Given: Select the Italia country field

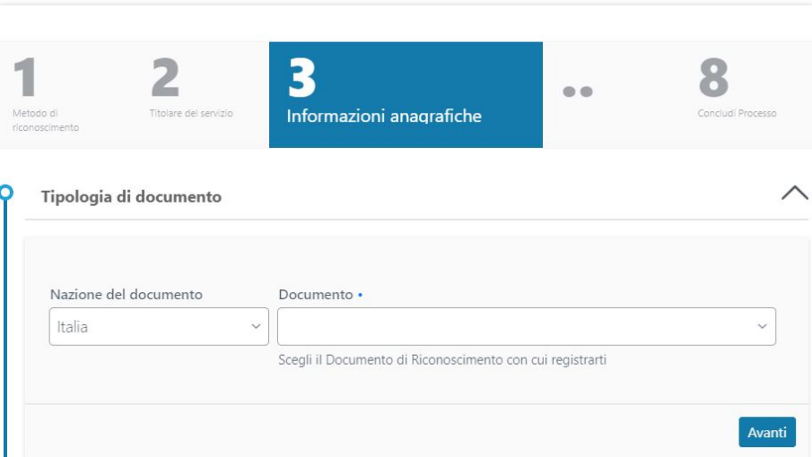Looking at the screenshot, I should pyautogui.click(x=144, y=327).
